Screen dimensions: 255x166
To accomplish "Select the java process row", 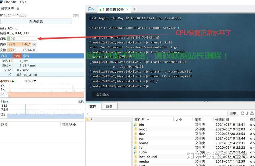I will pos(42,61).
